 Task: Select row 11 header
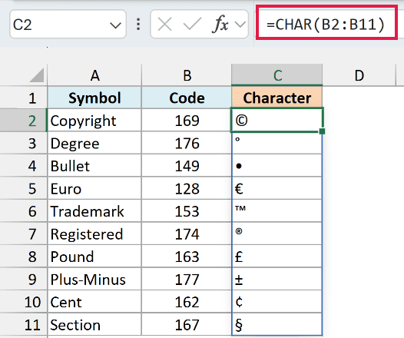click(24, 325)
